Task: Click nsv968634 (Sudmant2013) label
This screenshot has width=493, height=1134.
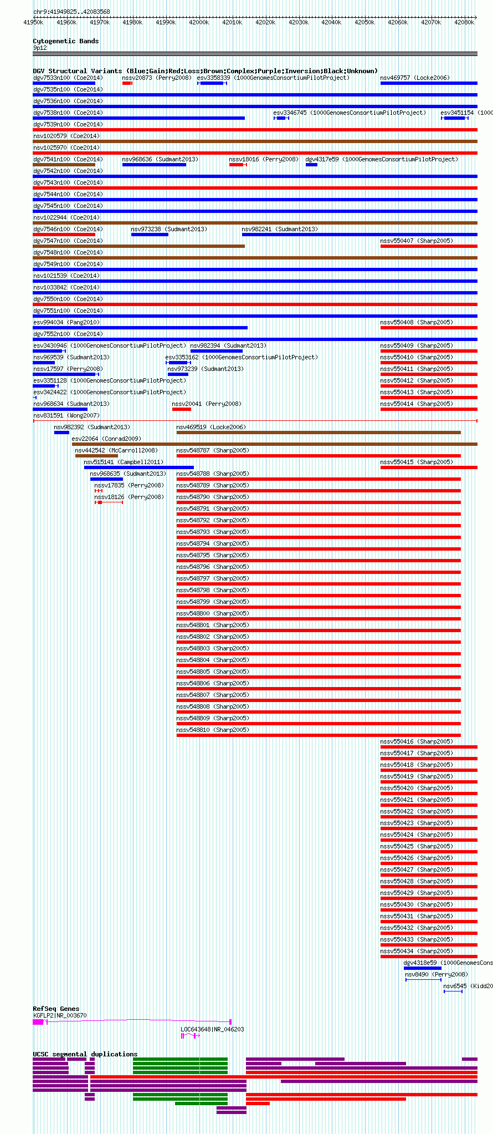Action: (x=71, y=404)
